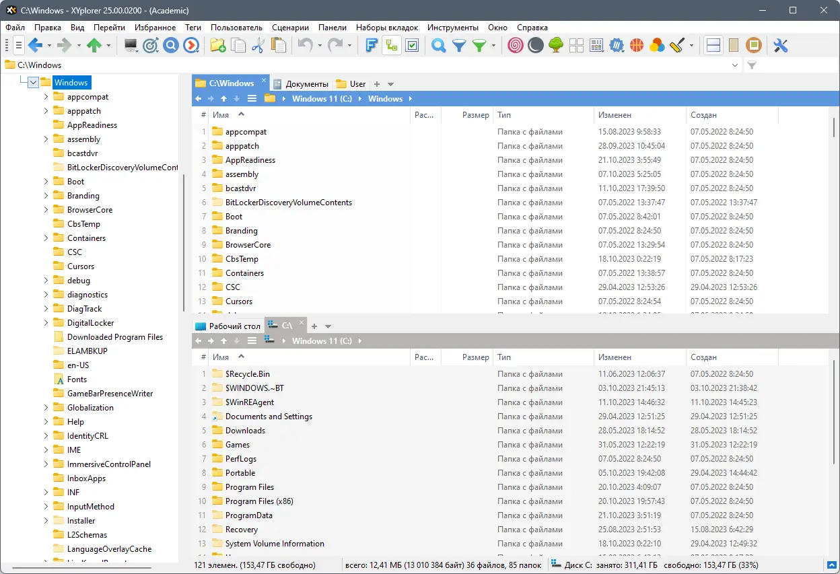Navigate up with the green up arrow

coord(94,45)
